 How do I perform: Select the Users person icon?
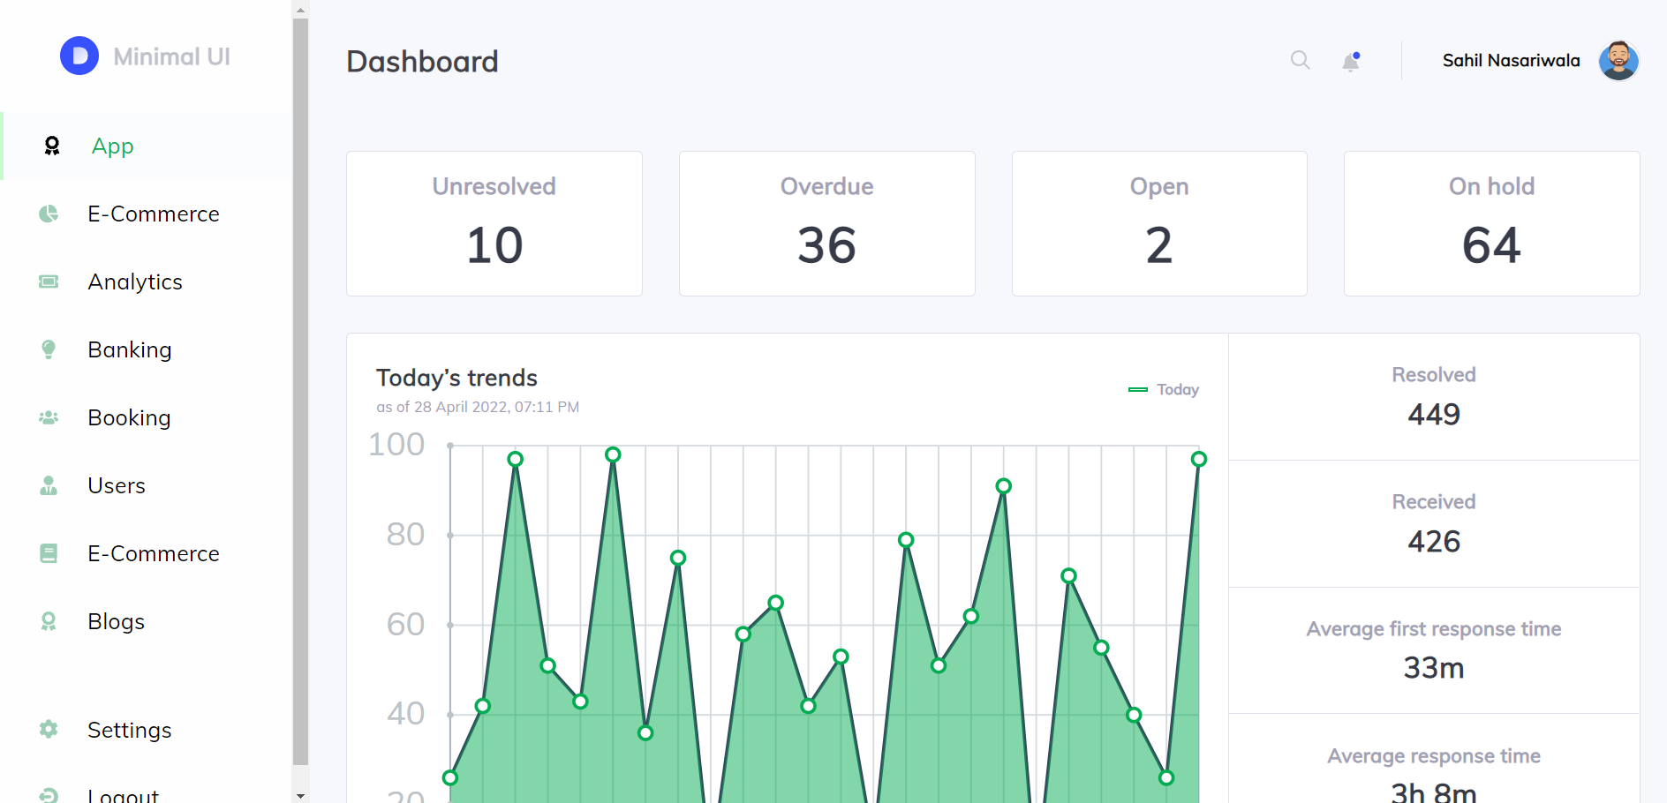click(x=49, y=485)
